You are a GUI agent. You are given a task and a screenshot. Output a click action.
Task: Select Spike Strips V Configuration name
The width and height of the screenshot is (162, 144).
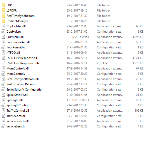25,90
